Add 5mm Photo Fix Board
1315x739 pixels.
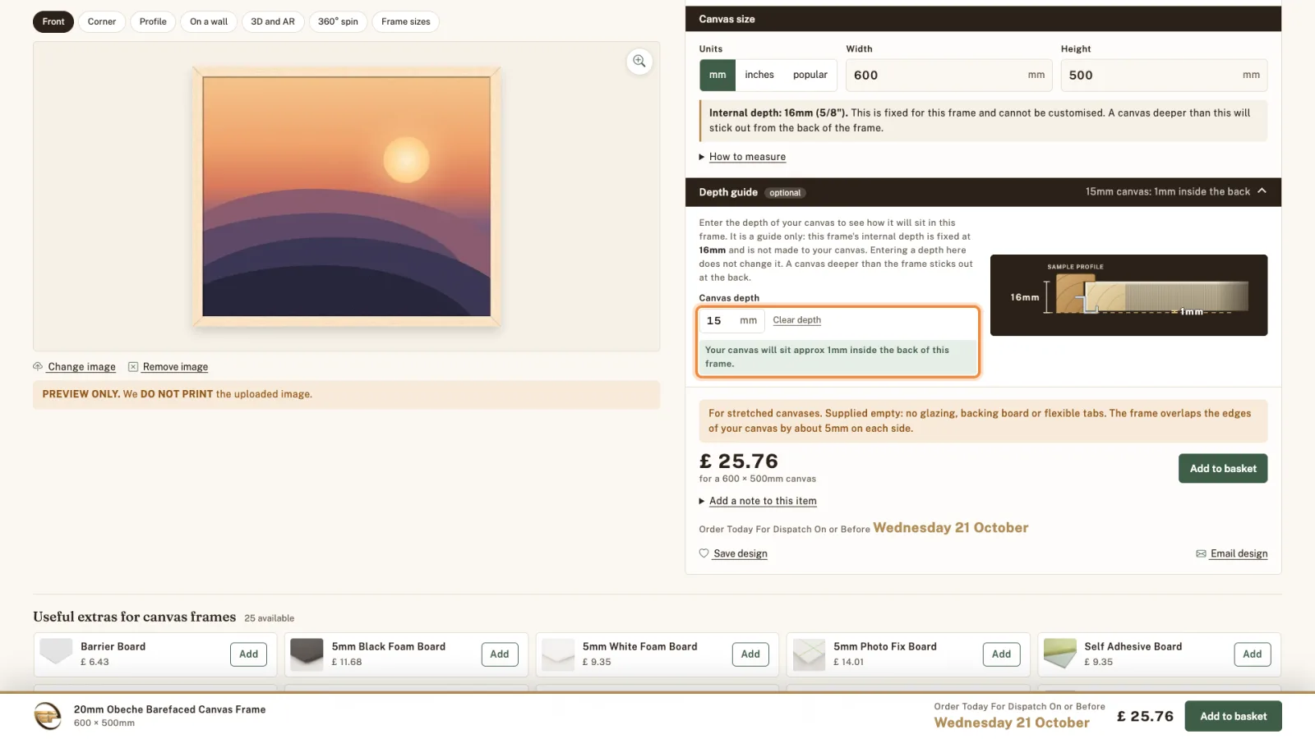(x=1001, y=654)
